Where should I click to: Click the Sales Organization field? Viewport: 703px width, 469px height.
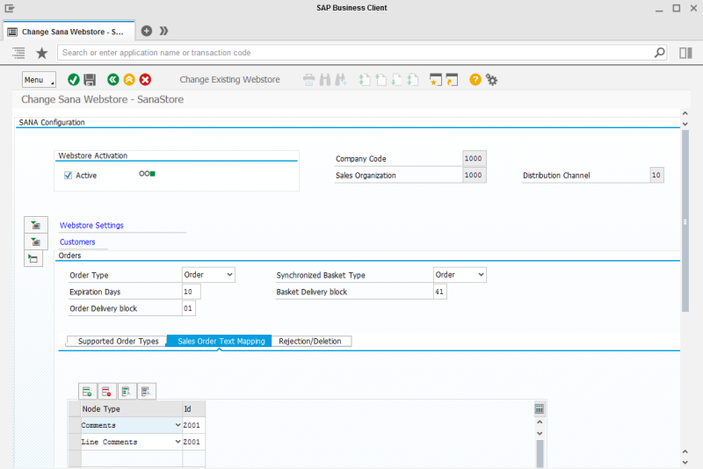coord(474,175)
